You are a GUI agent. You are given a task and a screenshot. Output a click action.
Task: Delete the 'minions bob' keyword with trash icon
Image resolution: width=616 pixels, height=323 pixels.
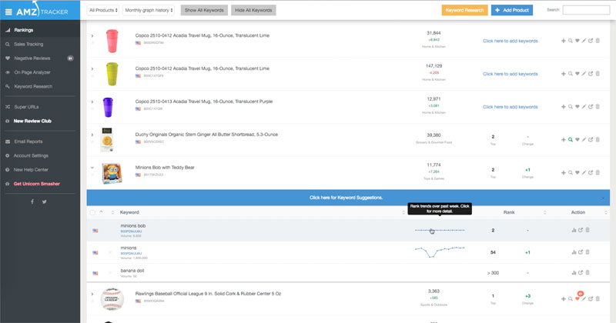click(588, 231)
